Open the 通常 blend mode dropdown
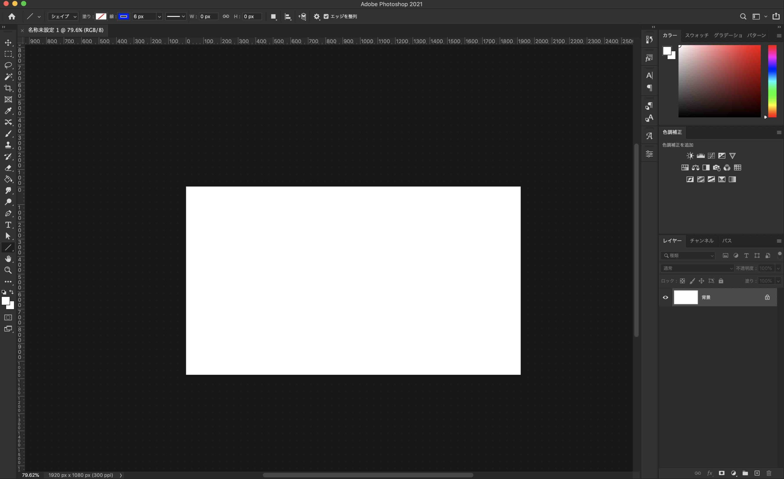Screen dimensions: 784x479 tap(697, 268)
